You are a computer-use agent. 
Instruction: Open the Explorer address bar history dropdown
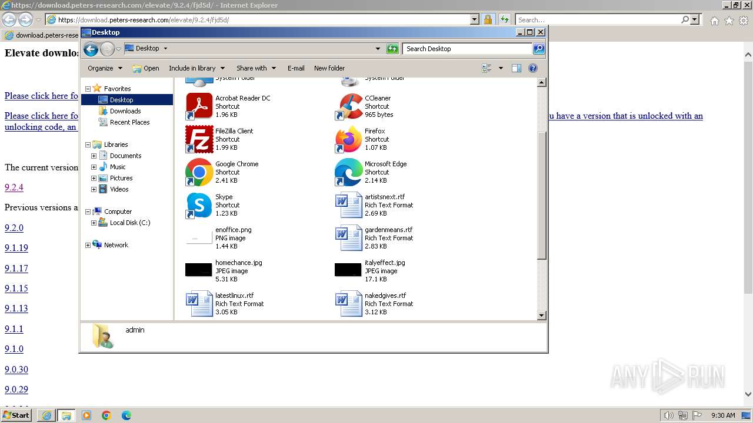pos(378,49)
